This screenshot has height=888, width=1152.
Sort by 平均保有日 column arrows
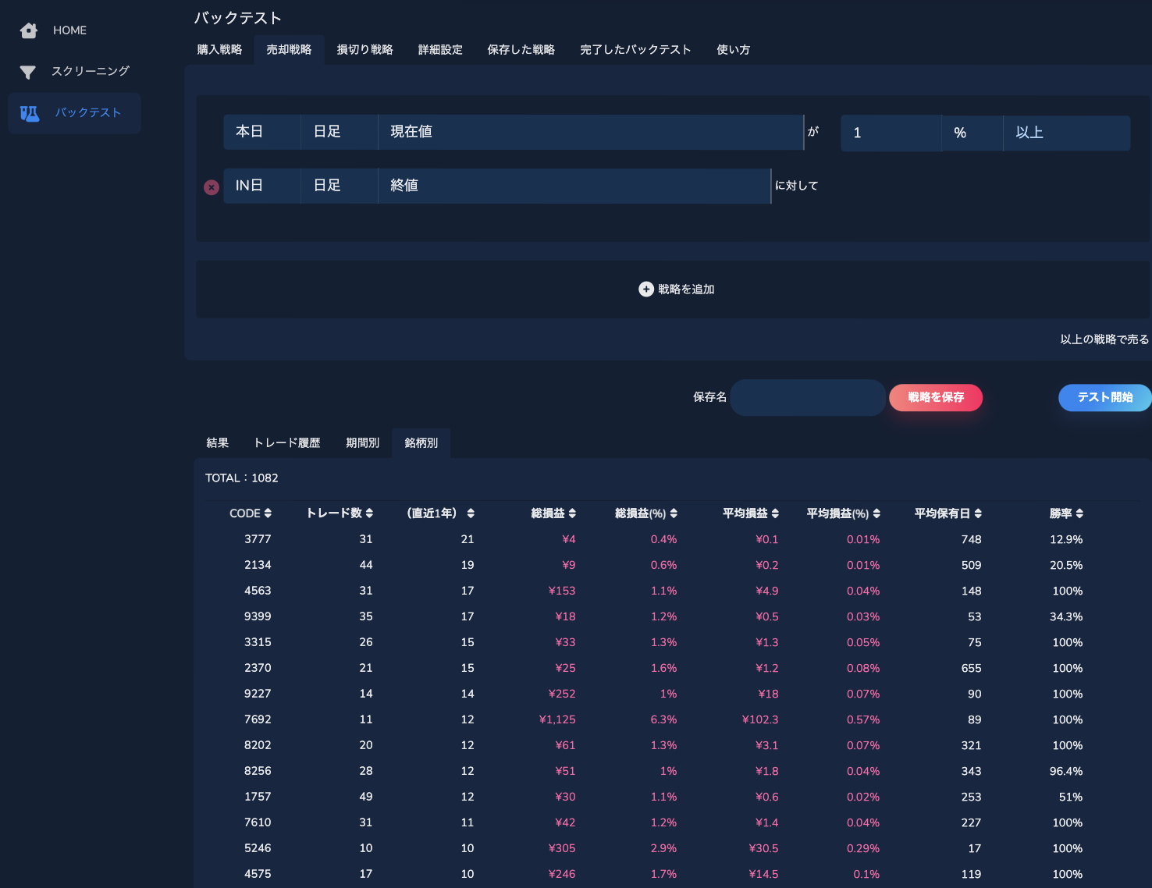pos(978,513)
